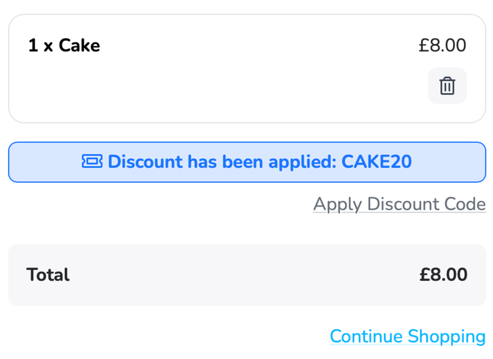Click the bold total amount £8.00
Screen dimensions: 493x359
click(x=443, y=274)
